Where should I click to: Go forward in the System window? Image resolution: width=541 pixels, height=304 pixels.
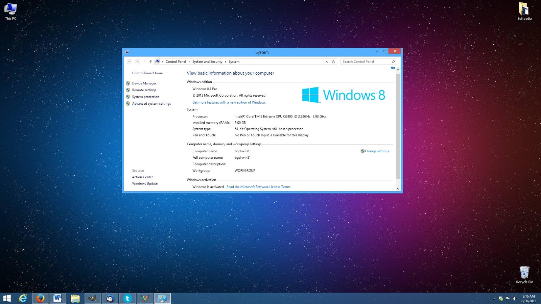138,61
